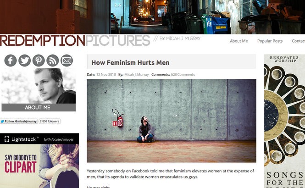The width and height of the screenshot is (305, 188).
Task: Open the Popular Posts menu item
Action: [270, 41]
